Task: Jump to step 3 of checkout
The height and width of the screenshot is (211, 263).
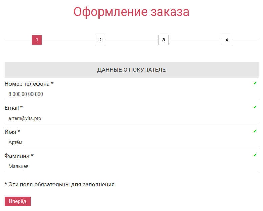Action: point(163,40)
